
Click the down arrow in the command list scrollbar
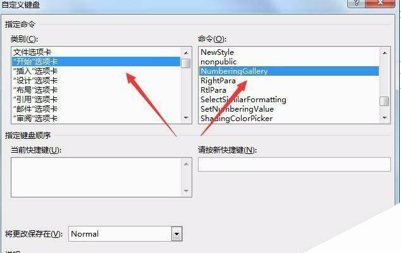385,118
